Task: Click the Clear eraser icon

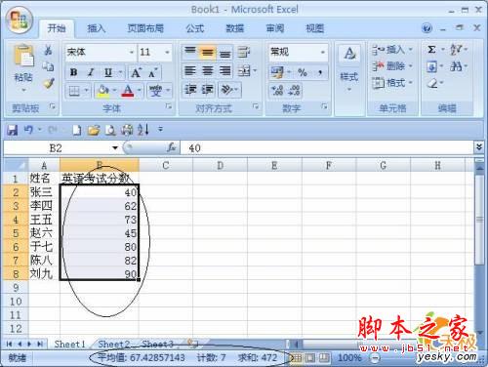Action: [432, 84]
